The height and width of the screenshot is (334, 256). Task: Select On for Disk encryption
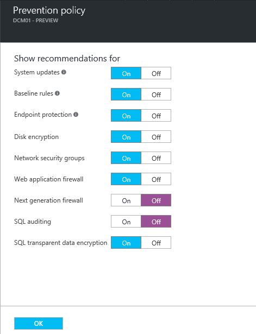(x=126, y=137)
